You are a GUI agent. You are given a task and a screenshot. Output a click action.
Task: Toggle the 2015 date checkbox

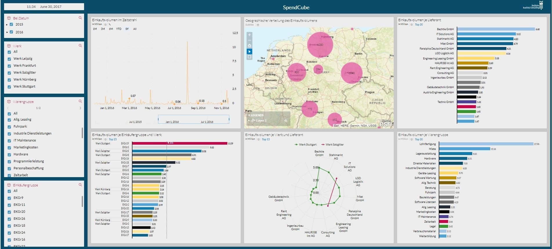click(11, 24)
